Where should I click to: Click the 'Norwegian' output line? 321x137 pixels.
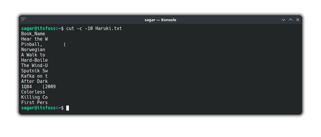click(x=33, y=50)
